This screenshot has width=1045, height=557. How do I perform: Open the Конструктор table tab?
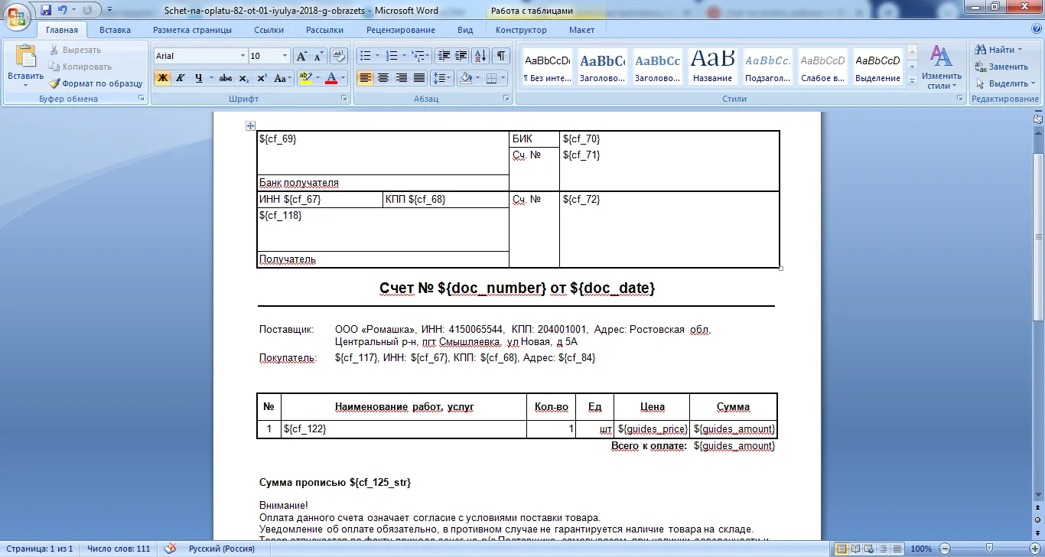click(x=521, y=30)
